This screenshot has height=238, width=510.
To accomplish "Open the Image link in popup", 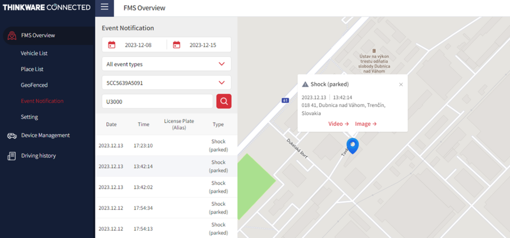I will coord(366,124).
